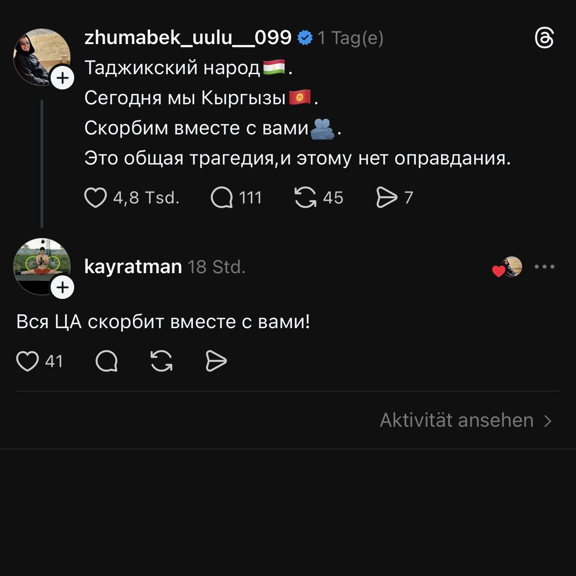Send the kayratman reply to someone

tap(216, 361)
